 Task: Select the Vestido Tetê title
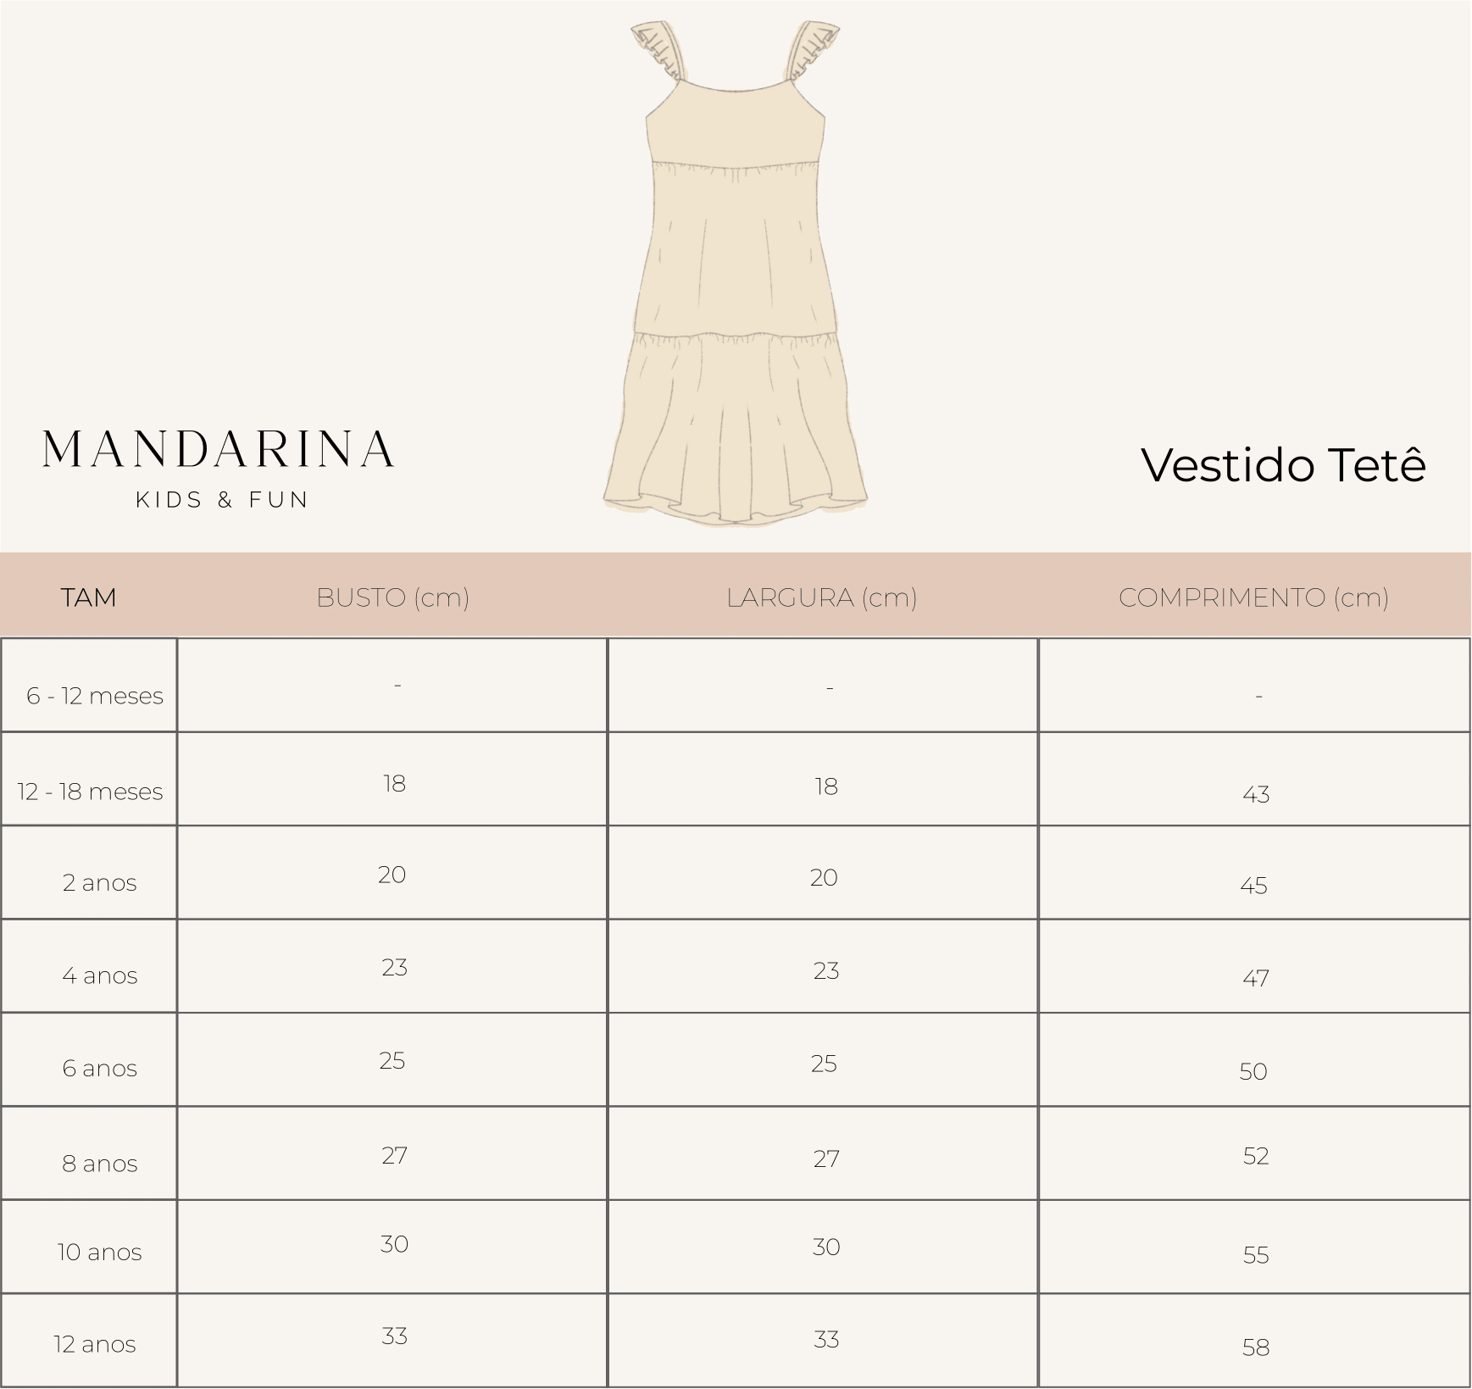coord(1283,465)
